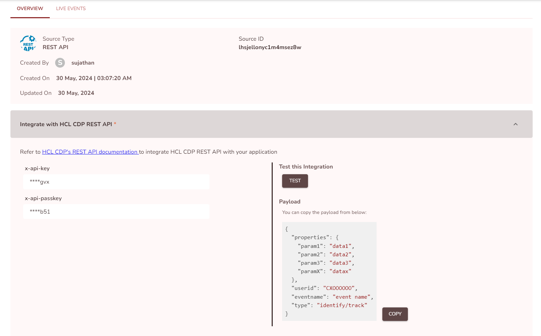Click the creator name sujathan
The image size is (541, 336).
pos(83,63)
